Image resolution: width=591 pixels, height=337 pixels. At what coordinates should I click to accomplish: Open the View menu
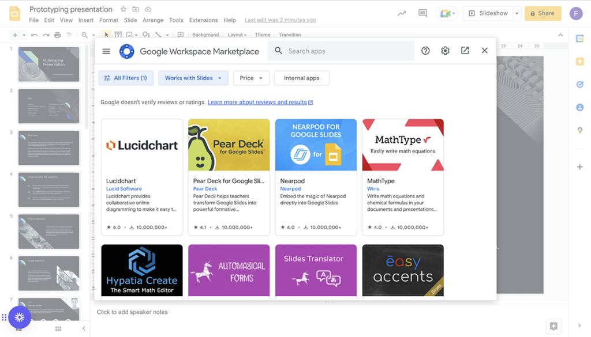[66, 20]
